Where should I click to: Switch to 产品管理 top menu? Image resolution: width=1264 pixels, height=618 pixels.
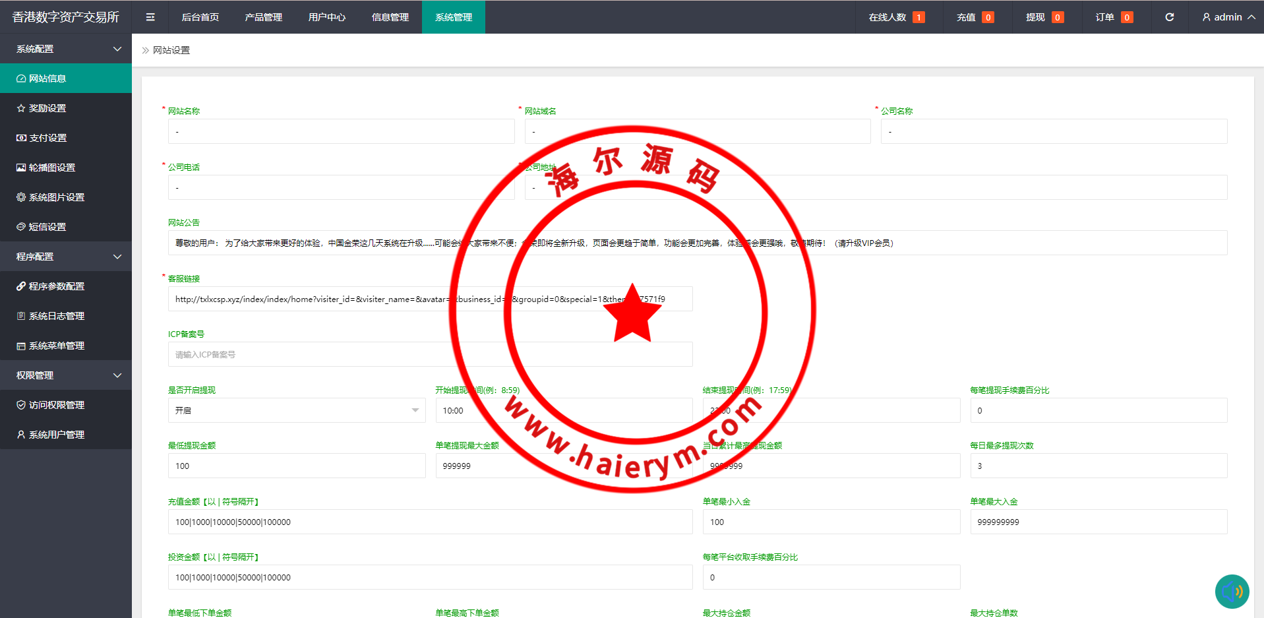(x=263, y=17)
